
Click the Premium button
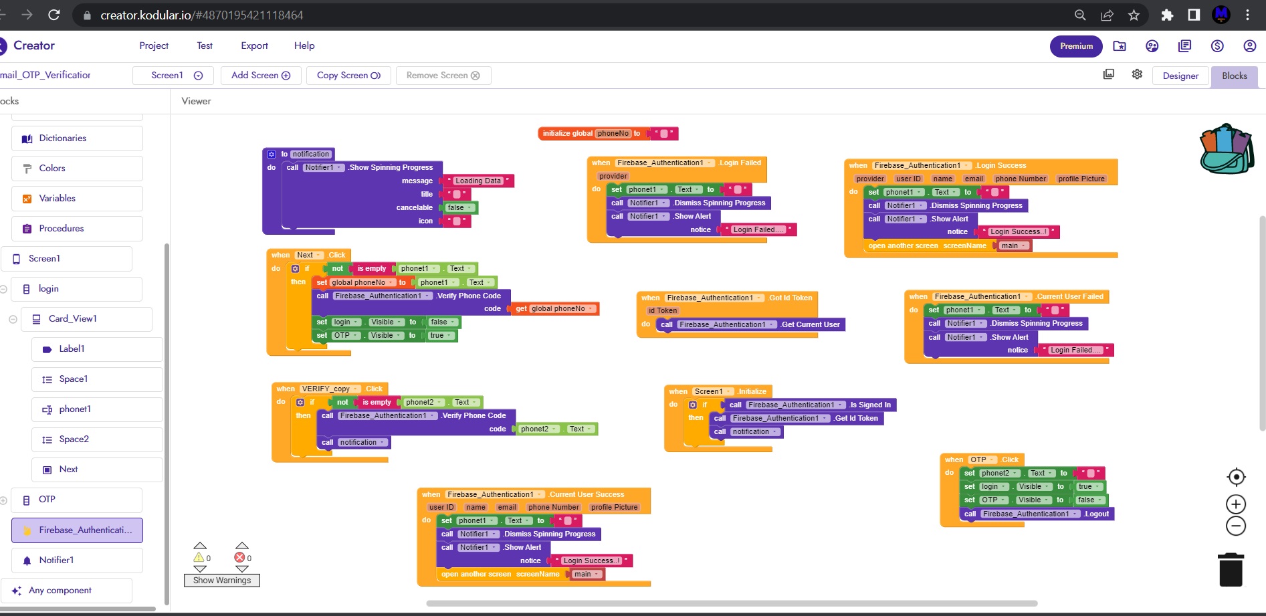point(1075,46)
